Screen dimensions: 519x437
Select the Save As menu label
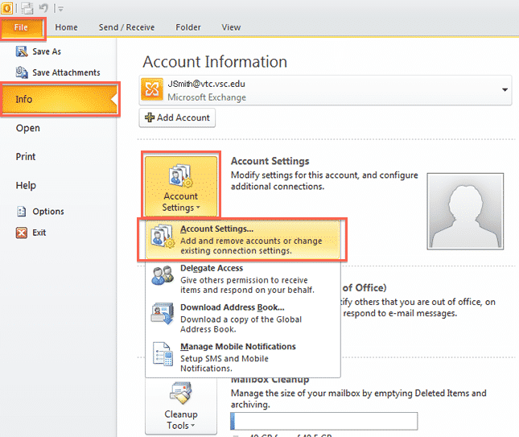tap(47, 52)
